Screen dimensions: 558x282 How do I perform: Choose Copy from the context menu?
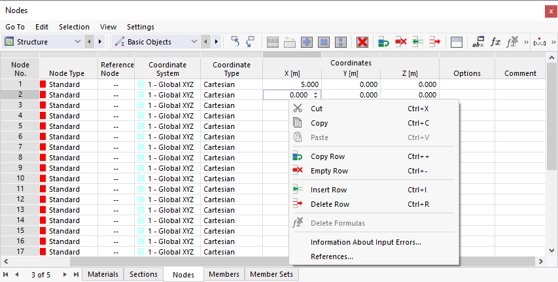click(x=374, y=123)
